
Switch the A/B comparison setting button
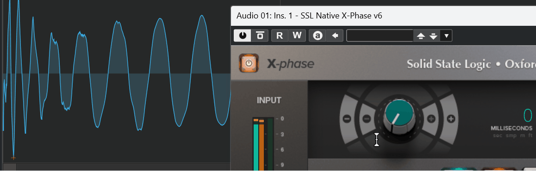(318, 35)
